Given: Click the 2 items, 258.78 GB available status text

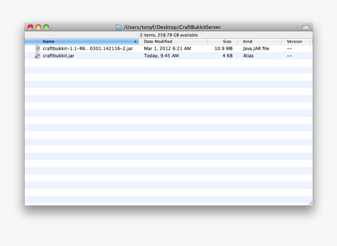Looking at the screenshot, I should pyautogui.click(x=169, y=35).
